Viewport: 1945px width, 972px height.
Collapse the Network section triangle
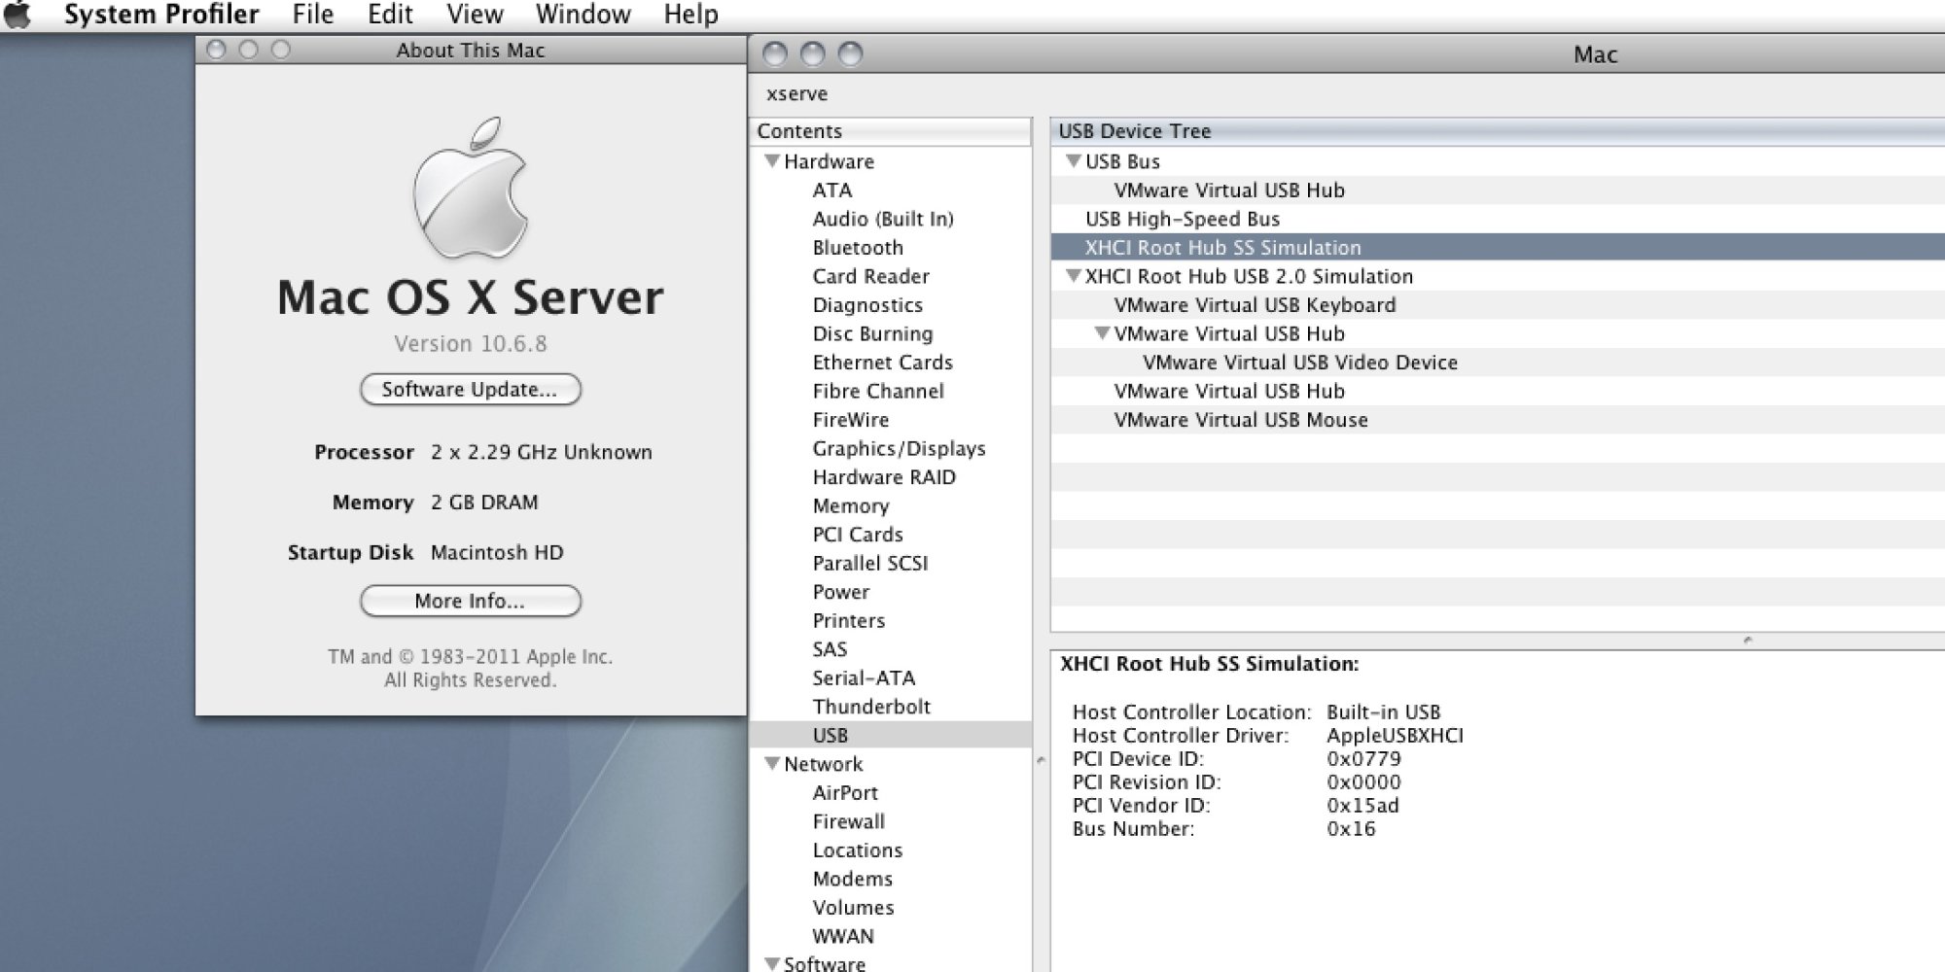point(772,764)
